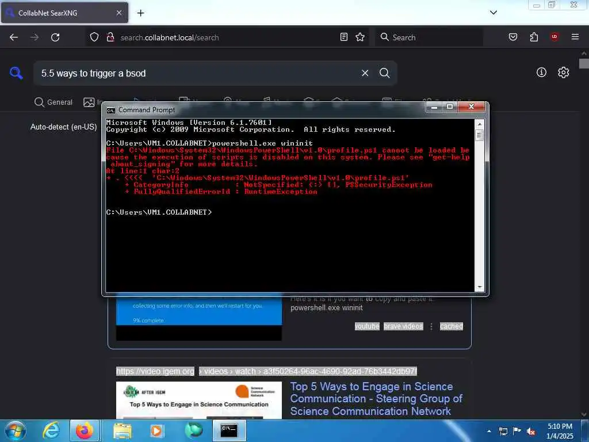Open the Firefox extensions puzzle icon

534,37
